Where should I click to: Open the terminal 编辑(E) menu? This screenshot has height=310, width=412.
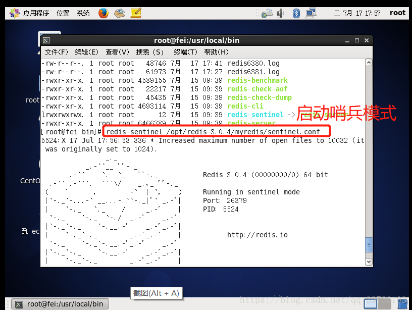point(86,52)
